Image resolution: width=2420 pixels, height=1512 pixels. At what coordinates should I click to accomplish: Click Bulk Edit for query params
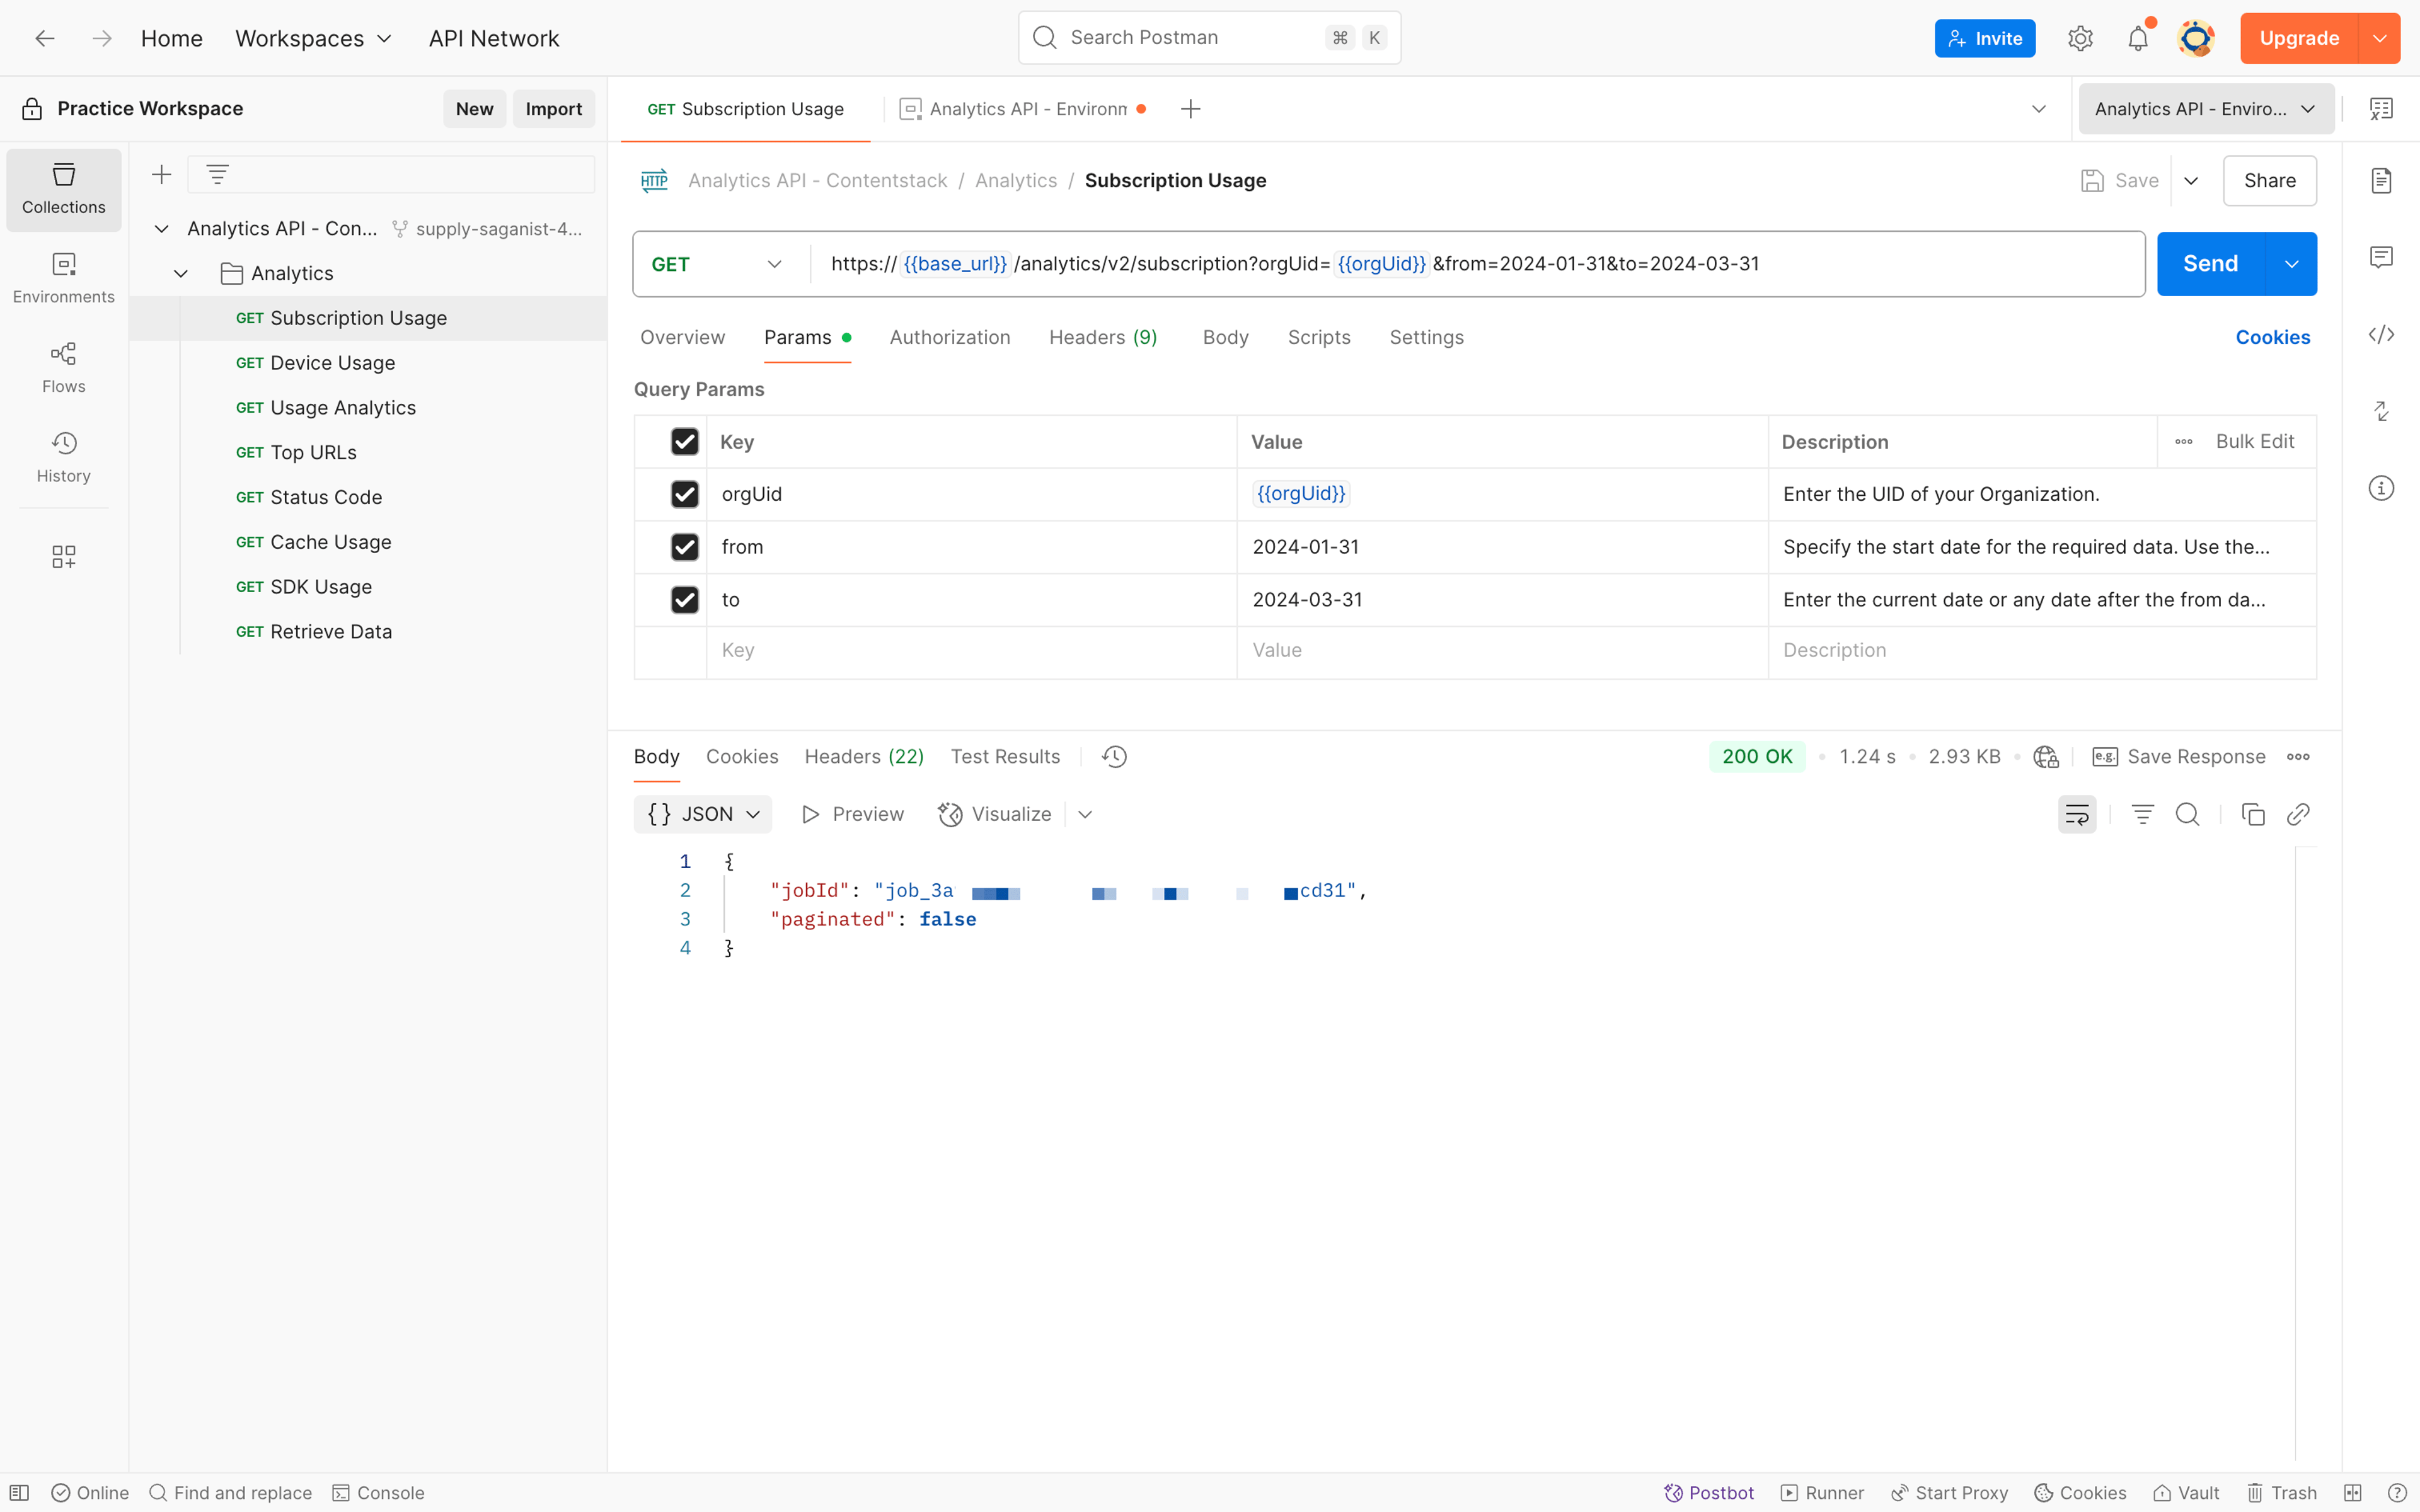click(2255, 442)
